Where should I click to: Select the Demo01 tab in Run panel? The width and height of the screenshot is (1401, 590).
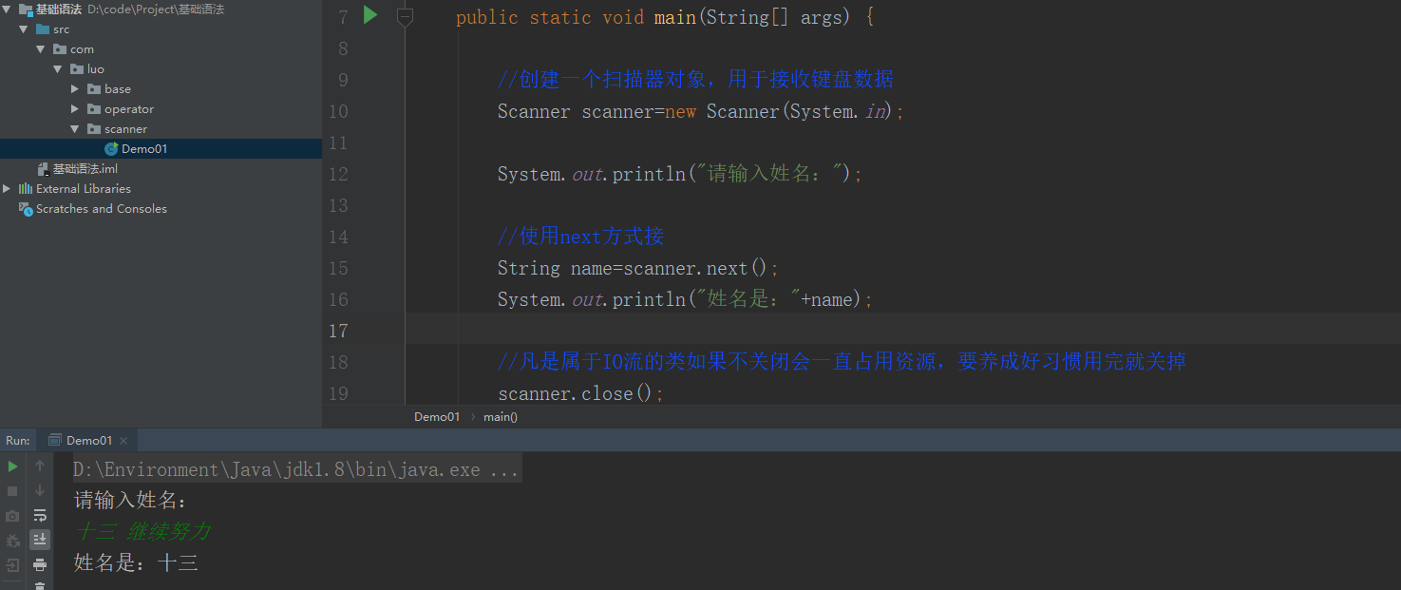88,441
